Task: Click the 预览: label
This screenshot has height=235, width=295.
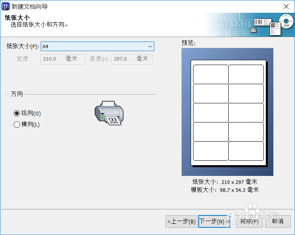Action: (189, 43)
